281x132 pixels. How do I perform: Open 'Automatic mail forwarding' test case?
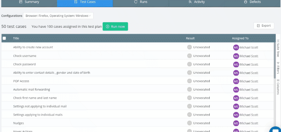tap(32, 90)
